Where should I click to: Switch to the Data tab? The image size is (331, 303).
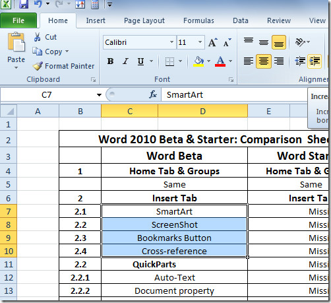(x=241, y=20)
